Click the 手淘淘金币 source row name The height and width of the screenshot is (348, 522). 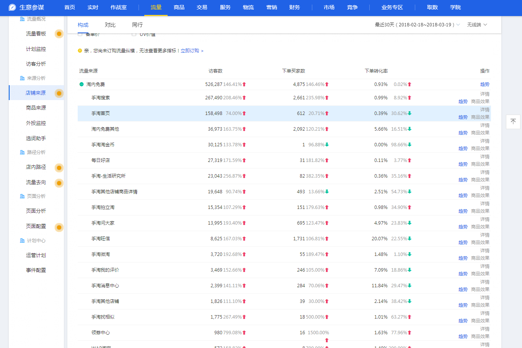pyautogui.click(x=103, y=144)
